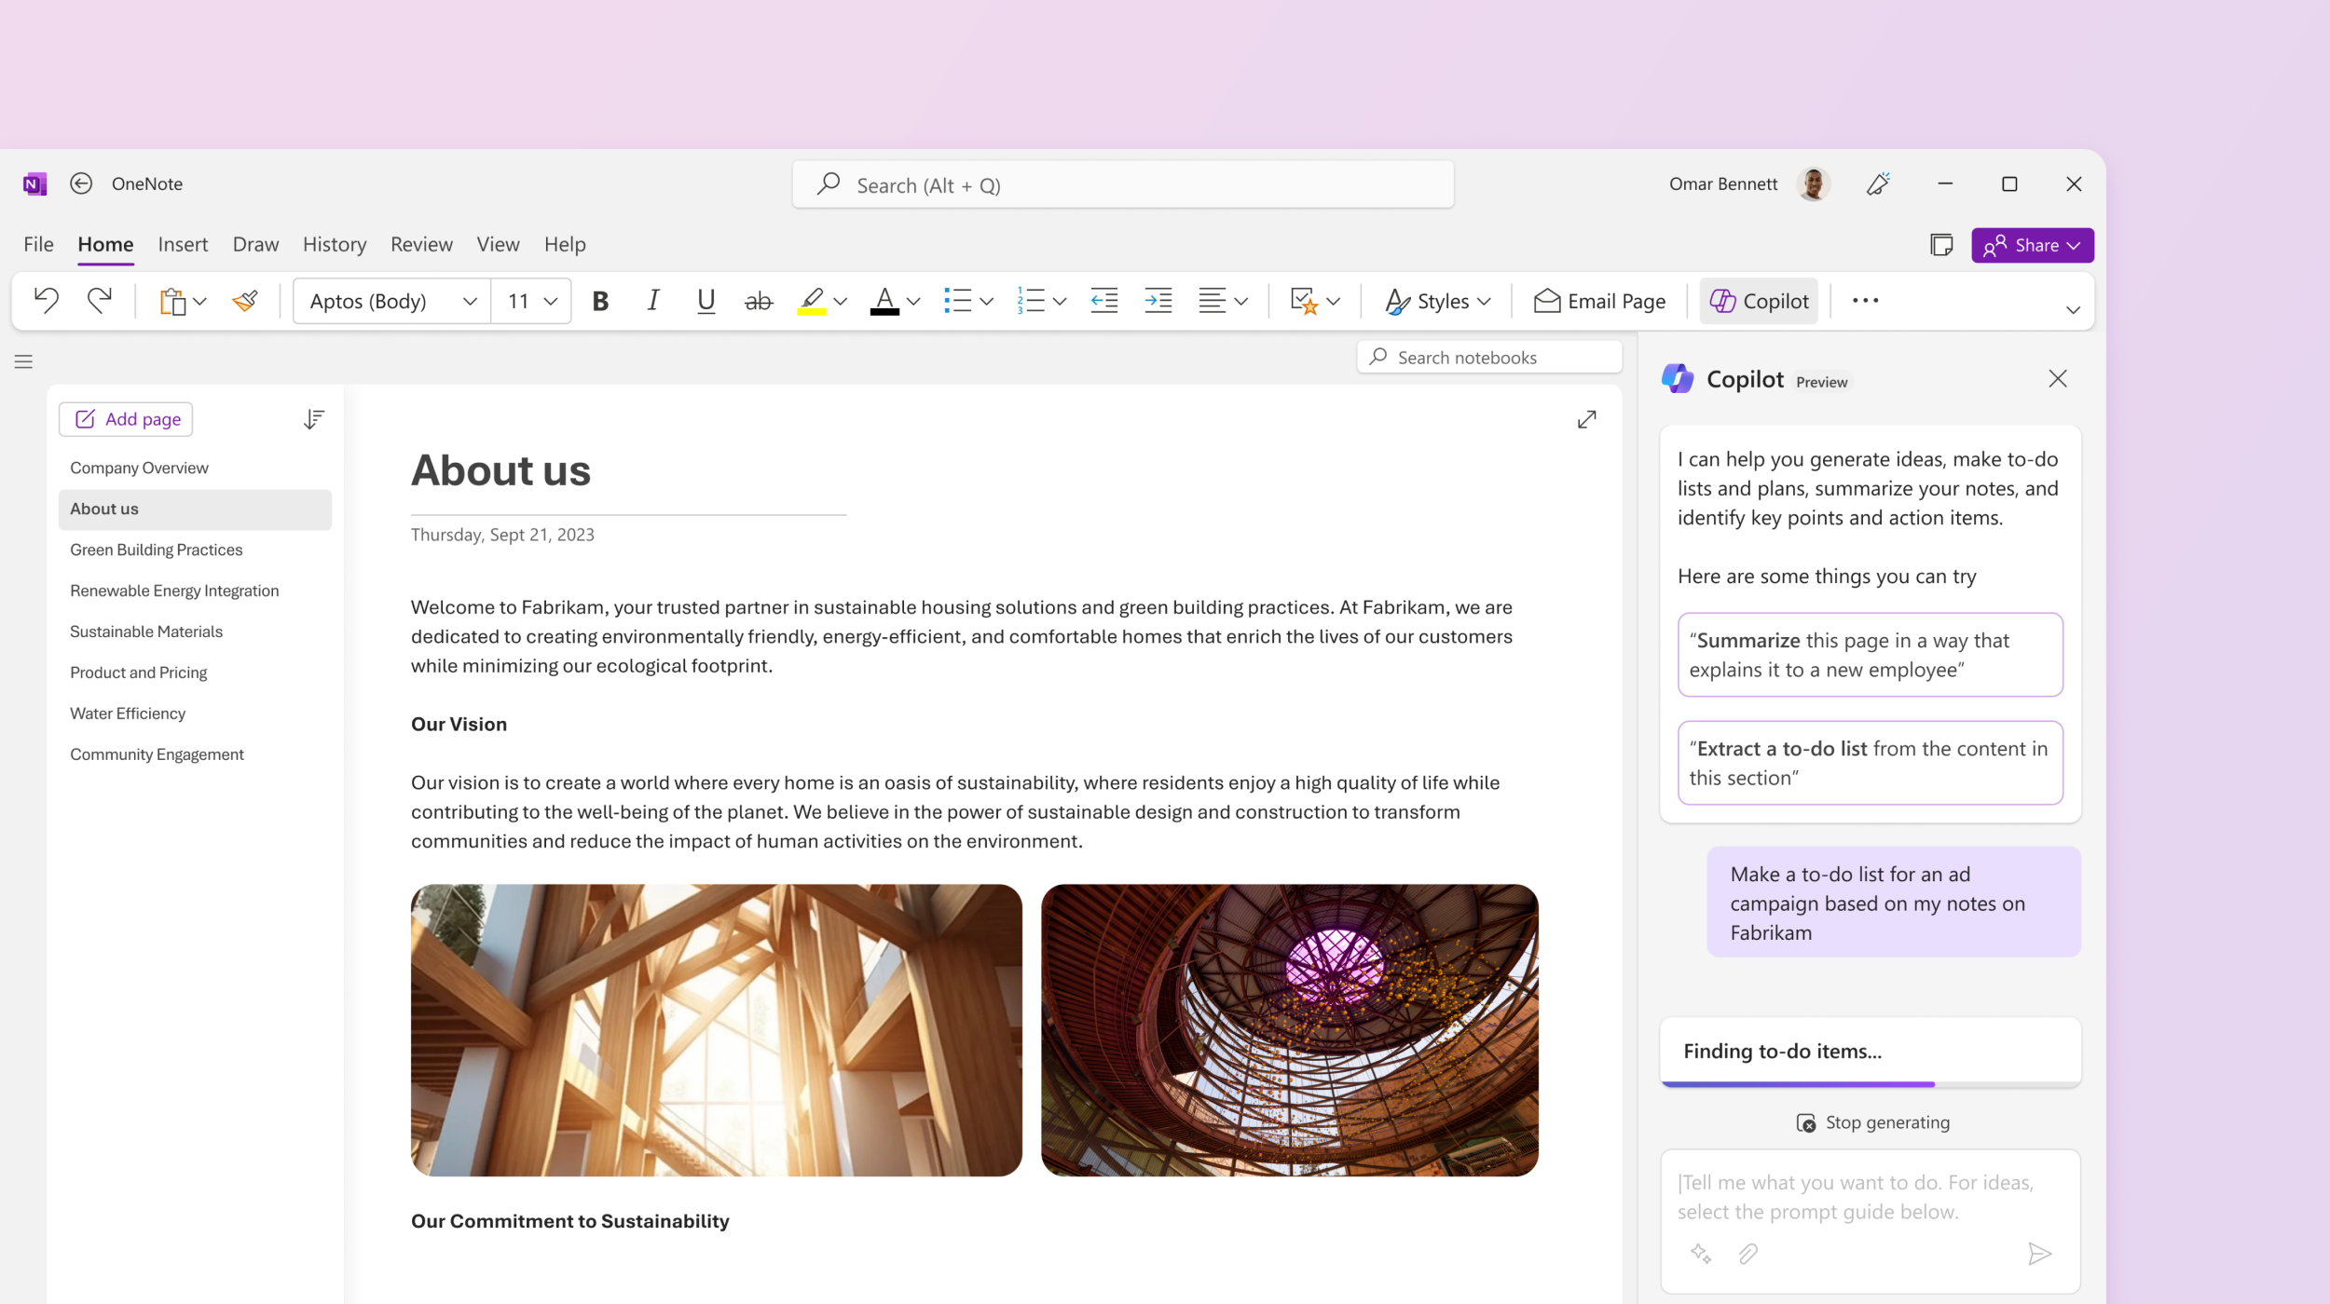This screenshot has width=2330, height=1304.
Task: Select the Draw menu tab
Action: point(254,243)
